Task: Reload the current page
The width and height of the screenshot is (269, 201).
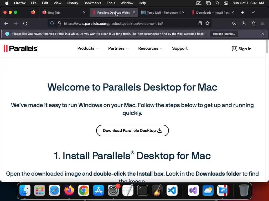Action: 25,23
